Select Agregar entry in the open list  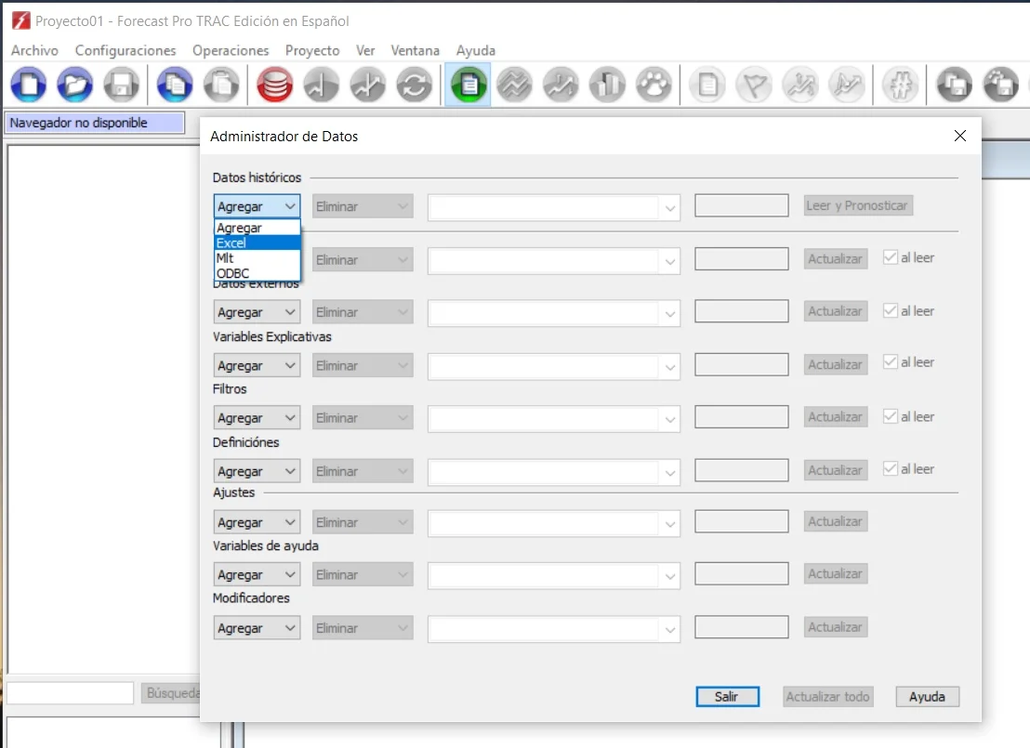(257, 228)
